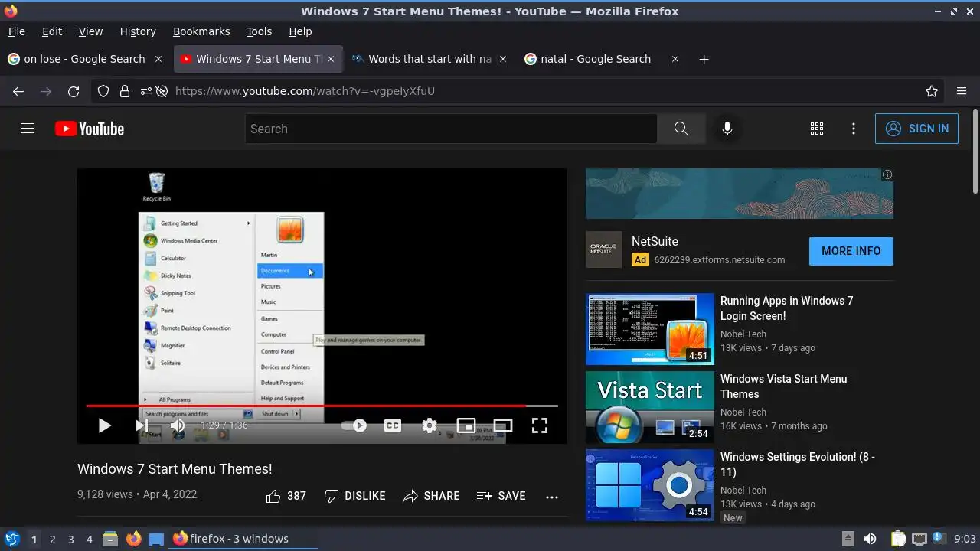Open the View menu
980x551 pixels.
tap(90, 31)
